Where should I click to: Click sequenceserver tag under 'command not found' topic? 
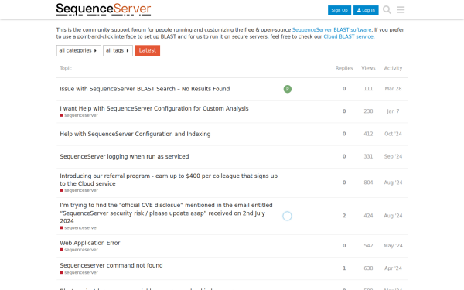click(79, 272)
